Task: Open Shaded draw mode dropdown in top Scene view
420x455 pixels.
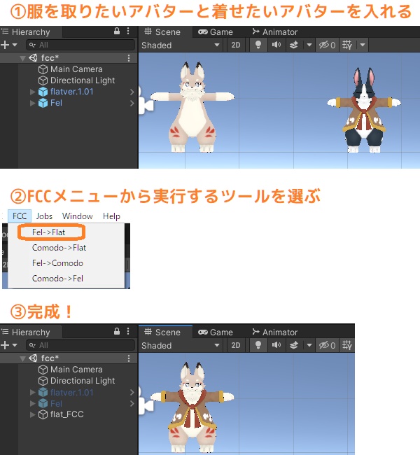Action: tap(180, 45)
